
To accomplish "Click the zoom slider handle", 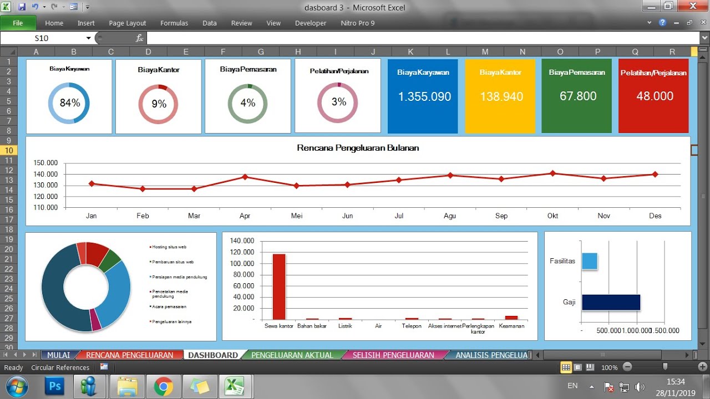I will point(665,367).
